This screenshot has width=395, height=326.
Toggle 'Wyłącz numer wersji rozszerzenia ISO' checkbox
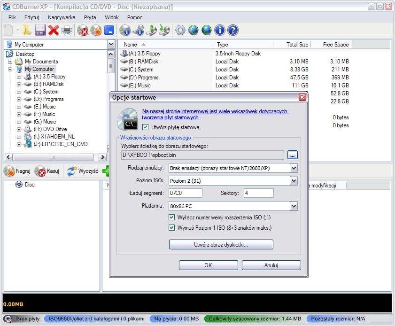pos(171,217)
